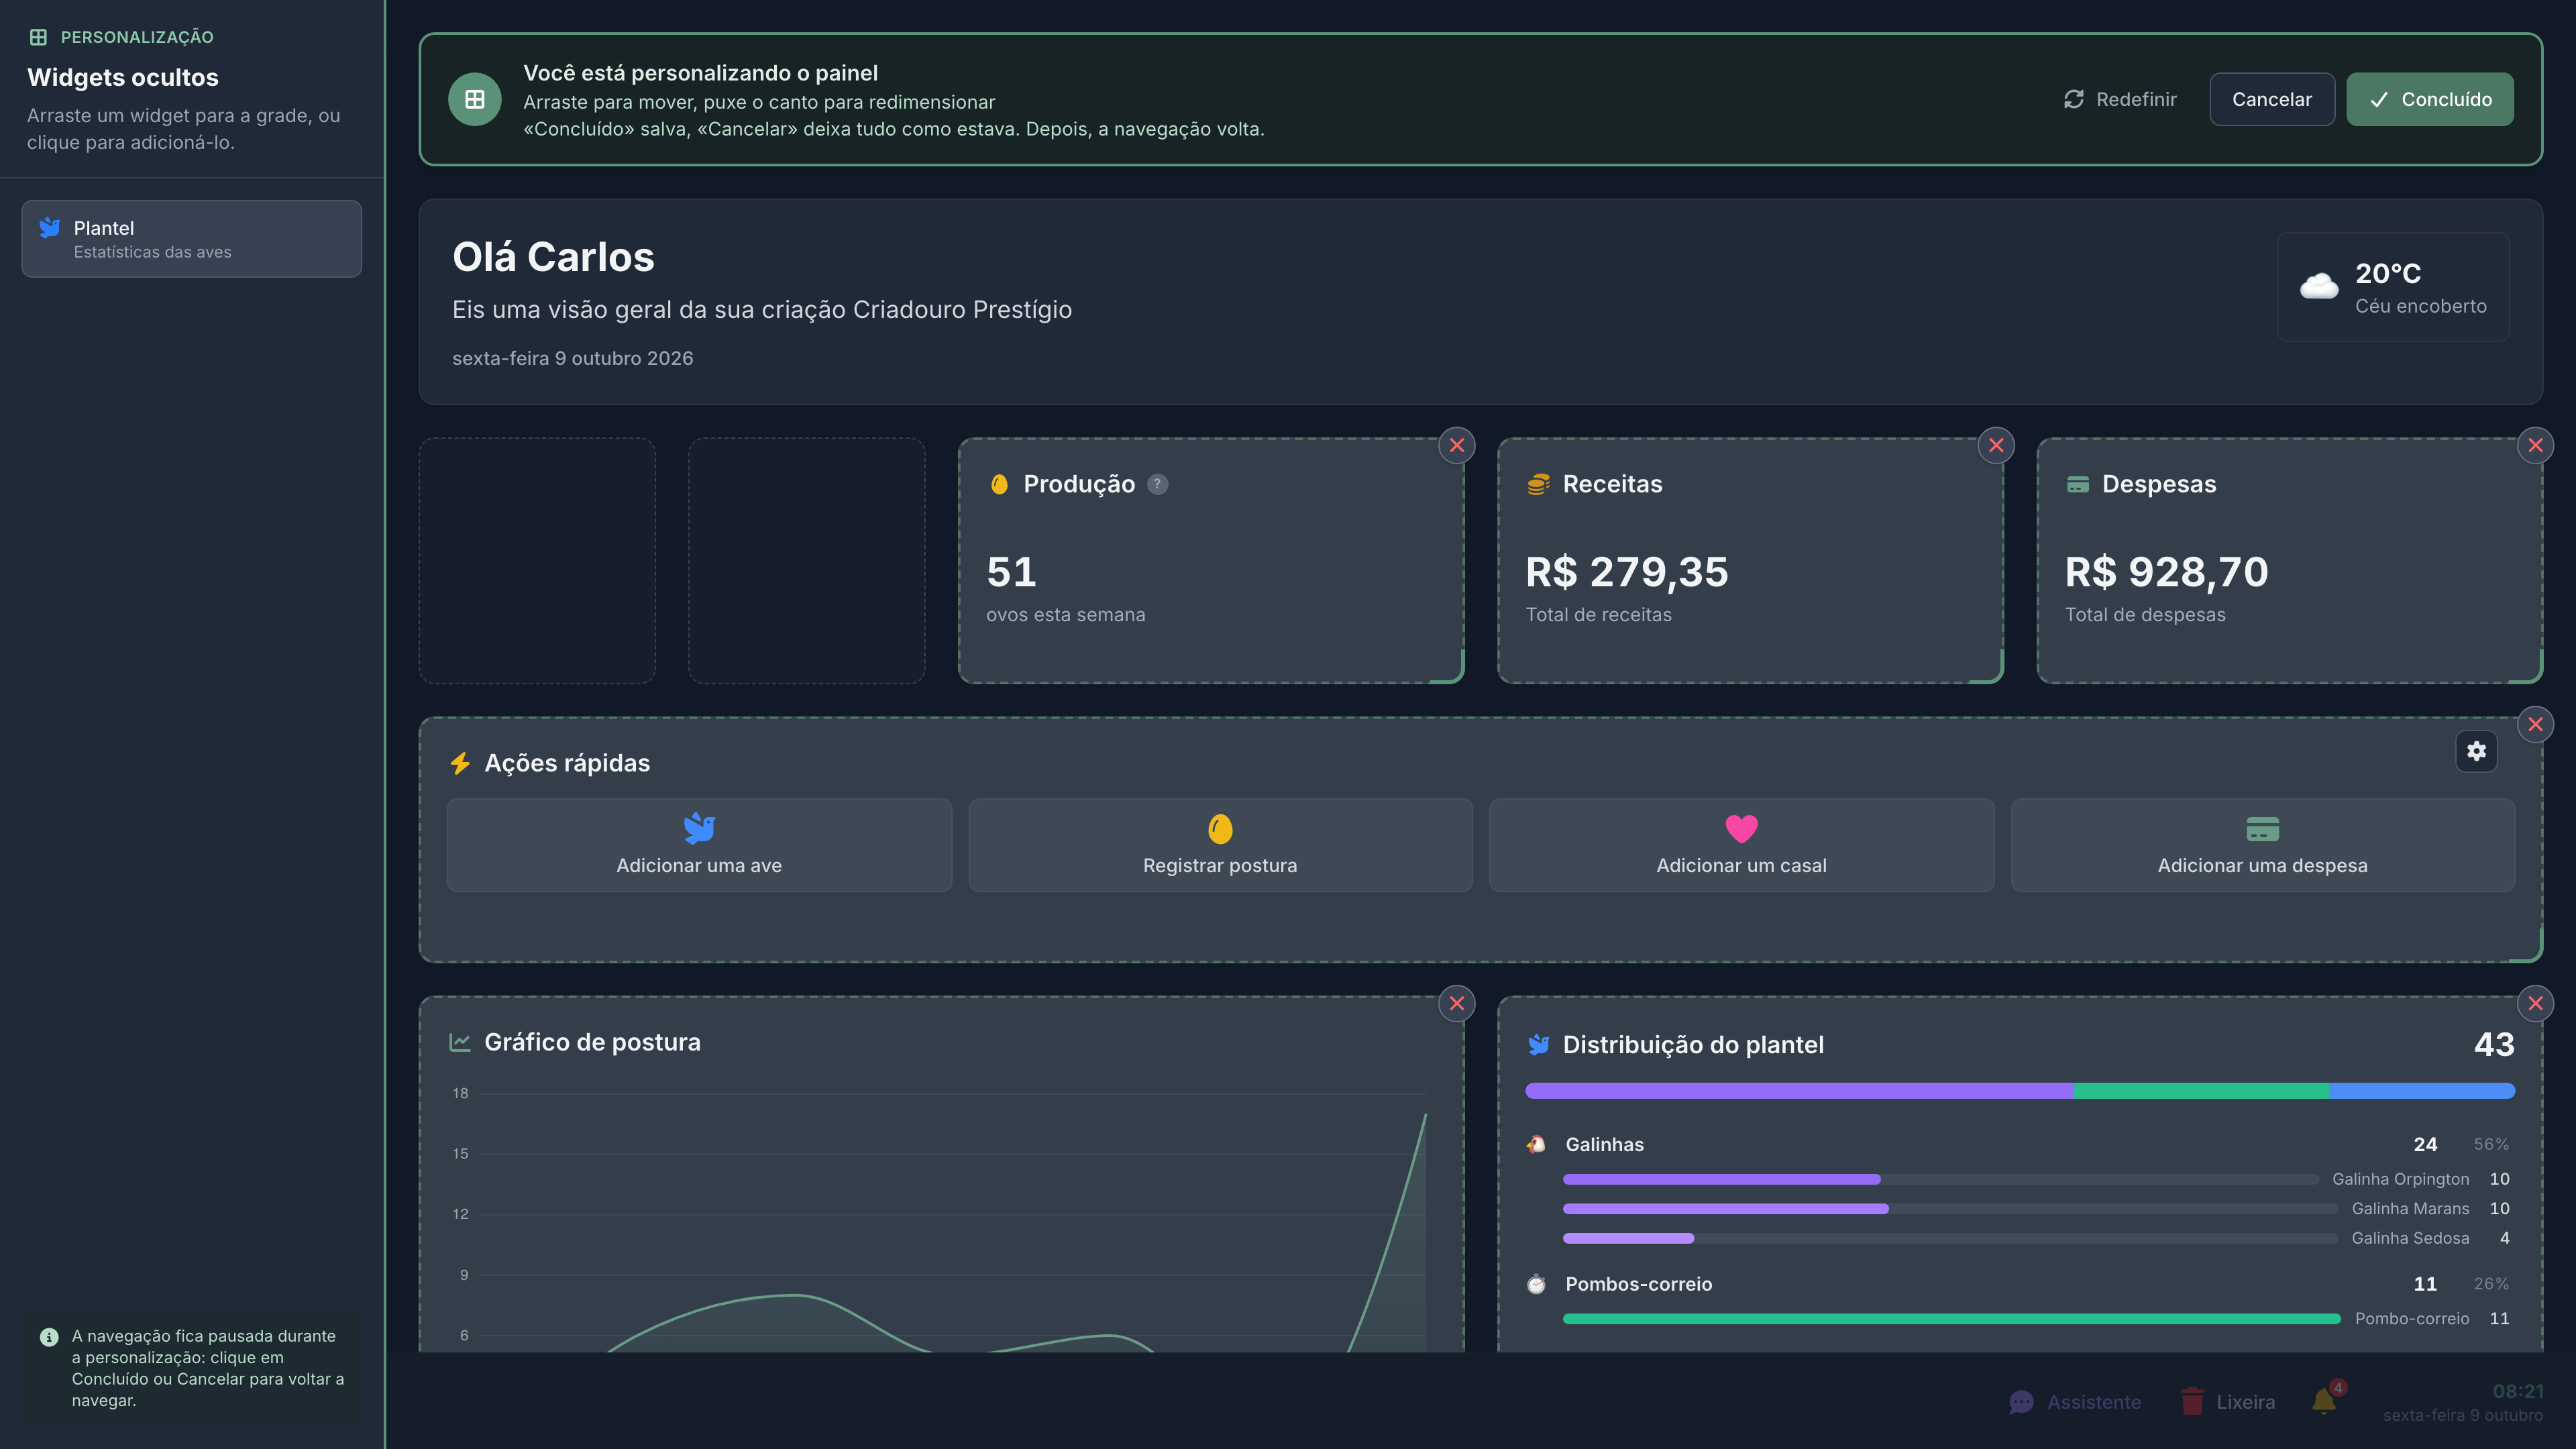This screenshot has height=1449, width=2576.
Task: Click the Redefinir button
Action: (x=2120, y=99)
